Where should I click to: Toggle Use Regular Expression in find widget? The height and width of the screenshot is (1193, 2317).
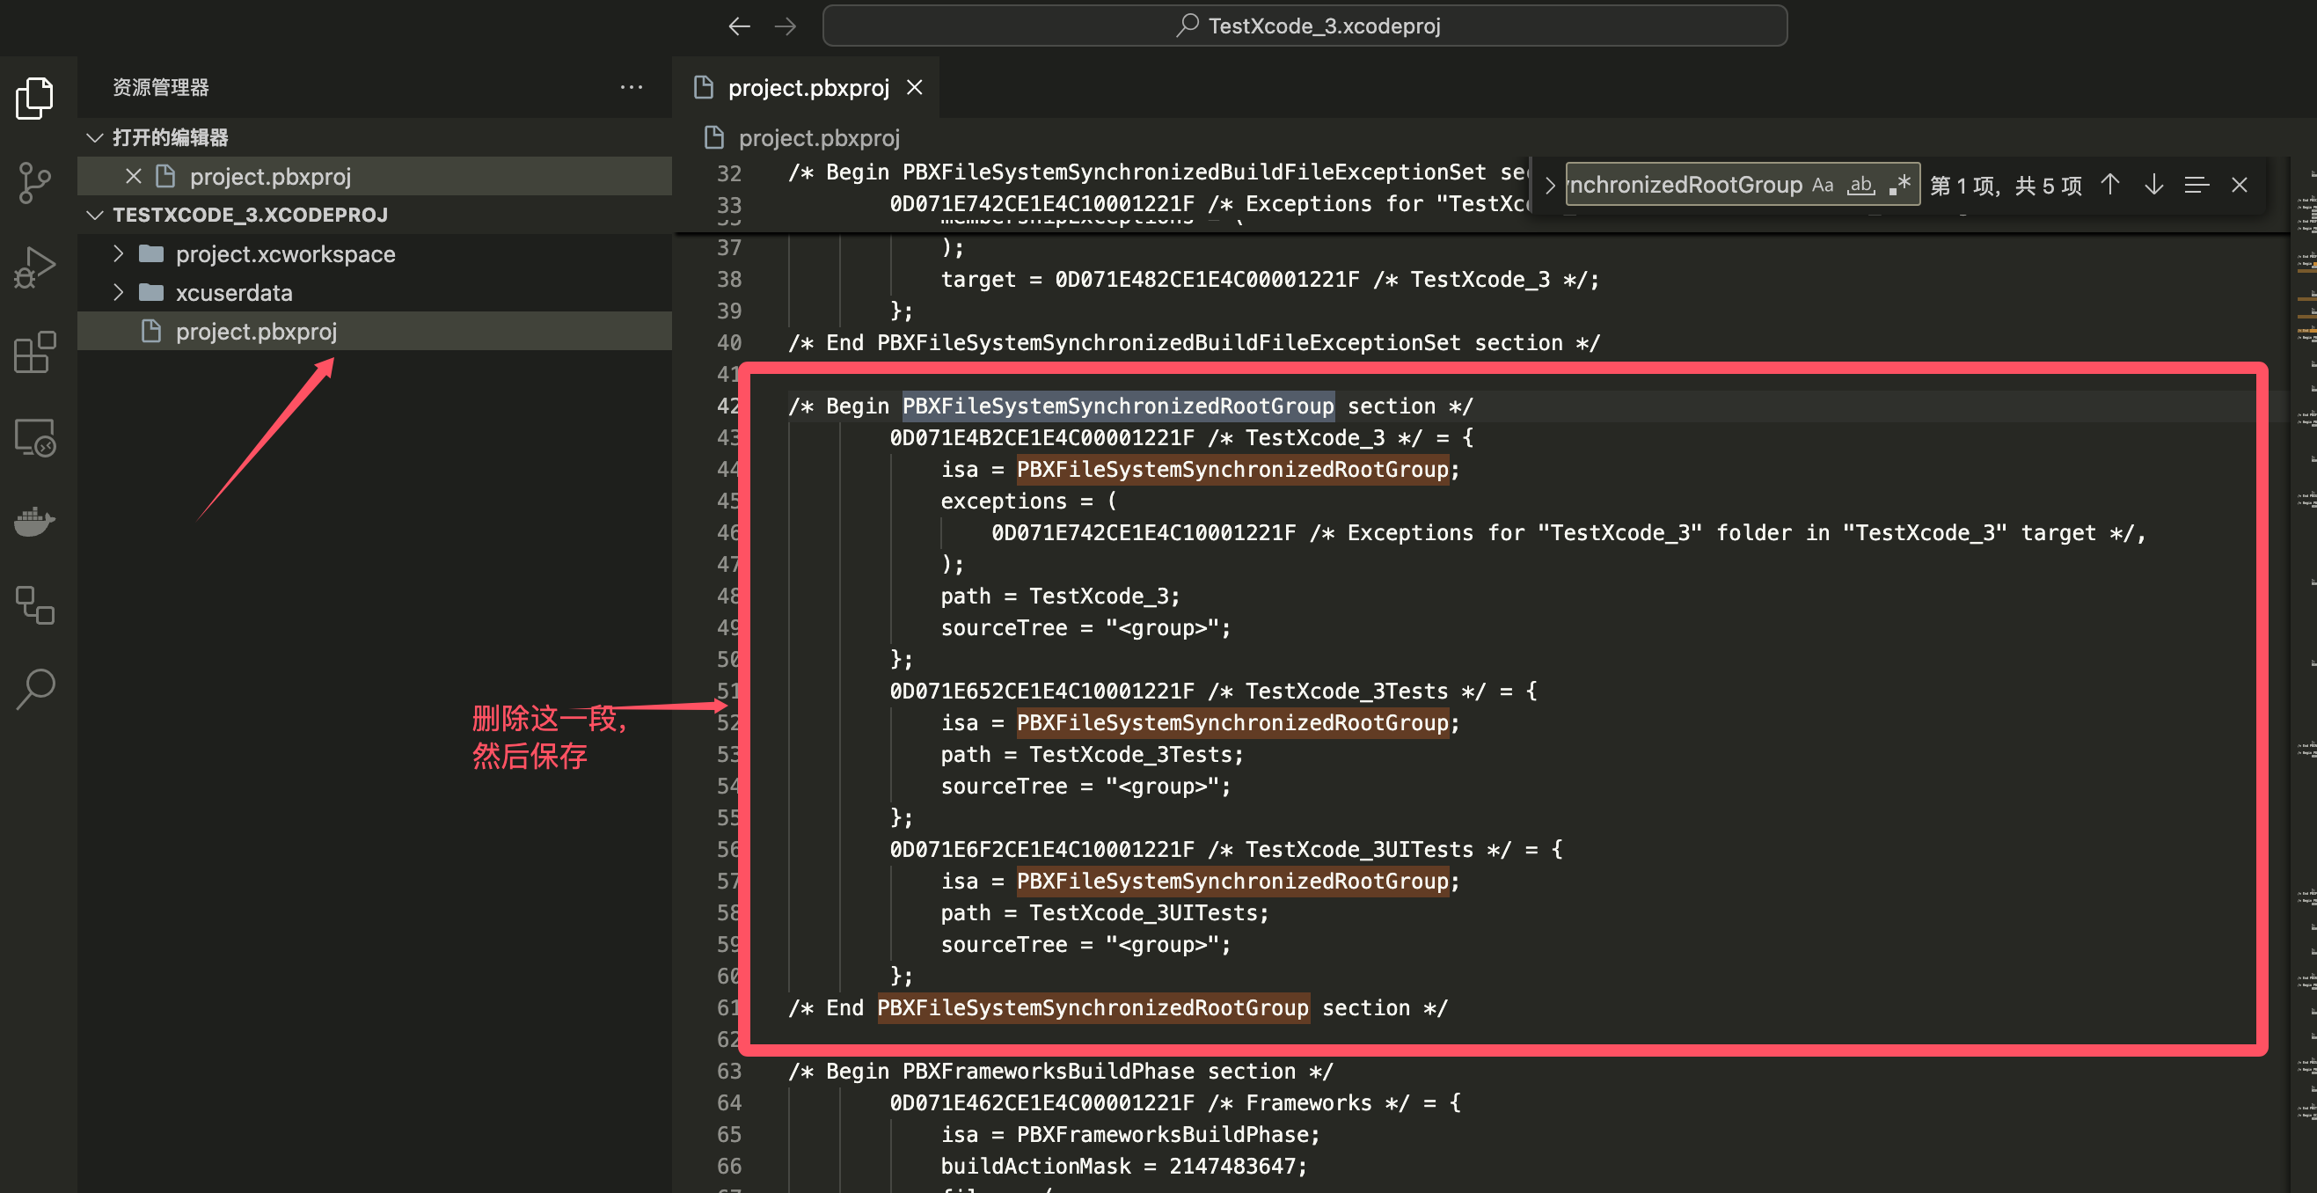[x=1899, y=186]
